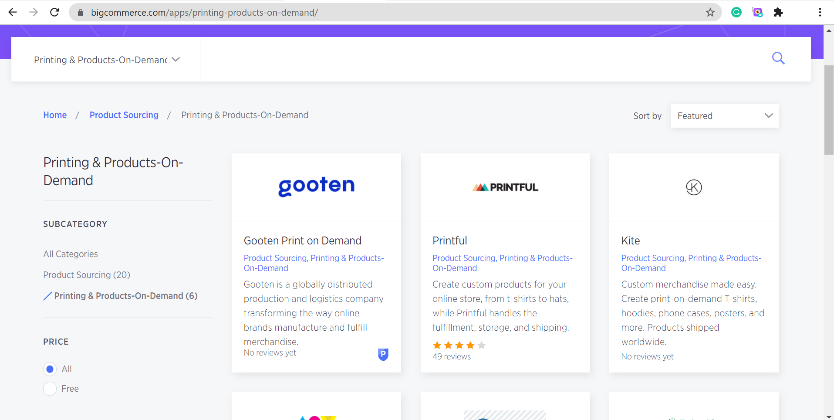The image size is (834, 420).
Task: Open the Printful app title
Action: click(450, 240)
